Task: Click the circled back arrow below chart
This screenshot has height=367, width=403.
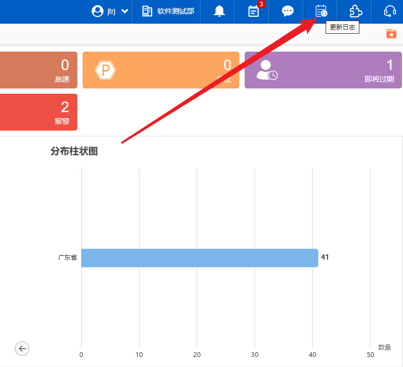Action: tap(22, 348)
